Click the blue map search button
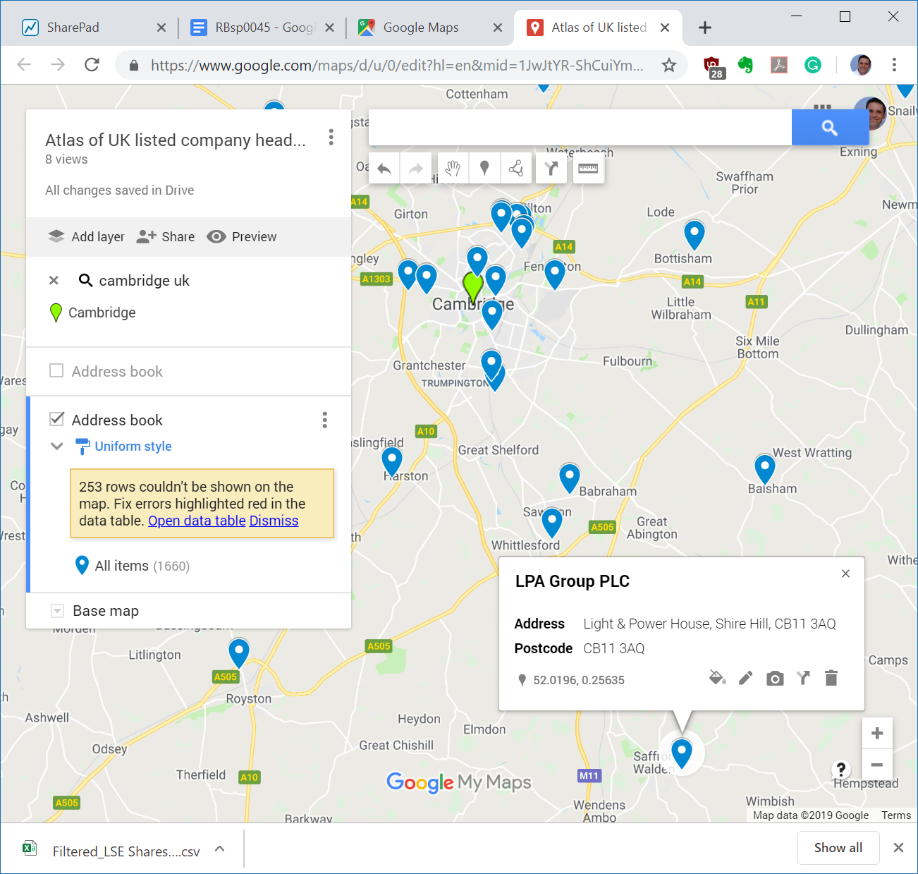 point(830,128)
